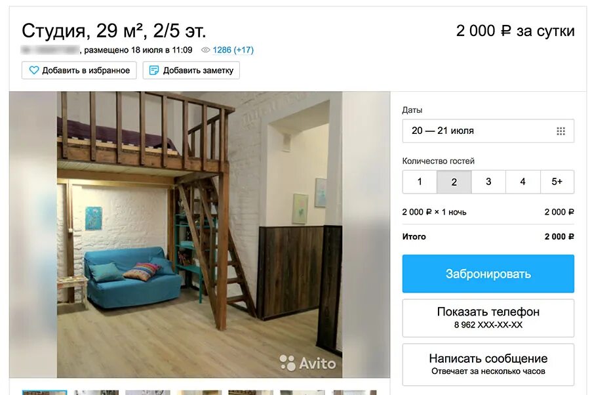The image size is (590, 395).
Task: Select 1 guest option
Action: point(420,182)
